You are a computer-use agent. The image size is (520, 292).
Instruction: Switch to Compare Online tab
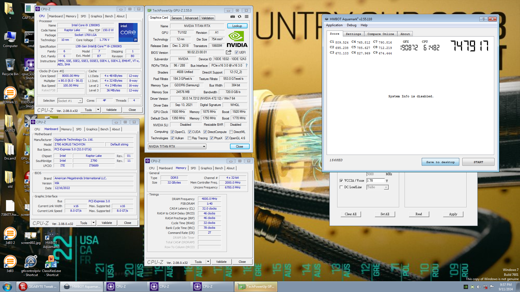pos(381,34)
